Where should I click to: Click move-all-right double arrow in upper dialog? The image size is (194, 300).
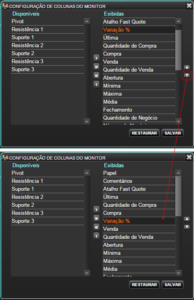point(96,67)
